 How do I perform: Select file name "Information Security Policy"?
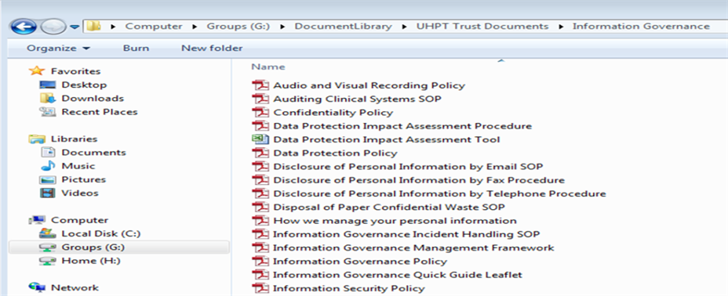click(x=348, y=288)
